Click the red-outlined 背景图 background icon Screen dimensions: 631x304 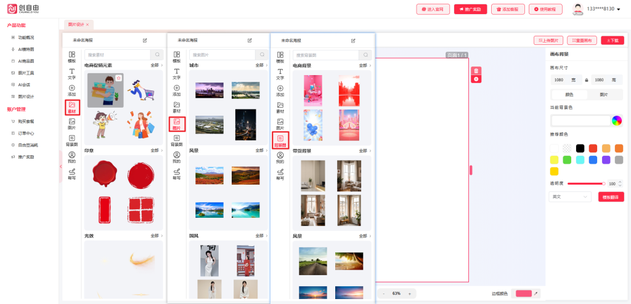pos(280,141)
